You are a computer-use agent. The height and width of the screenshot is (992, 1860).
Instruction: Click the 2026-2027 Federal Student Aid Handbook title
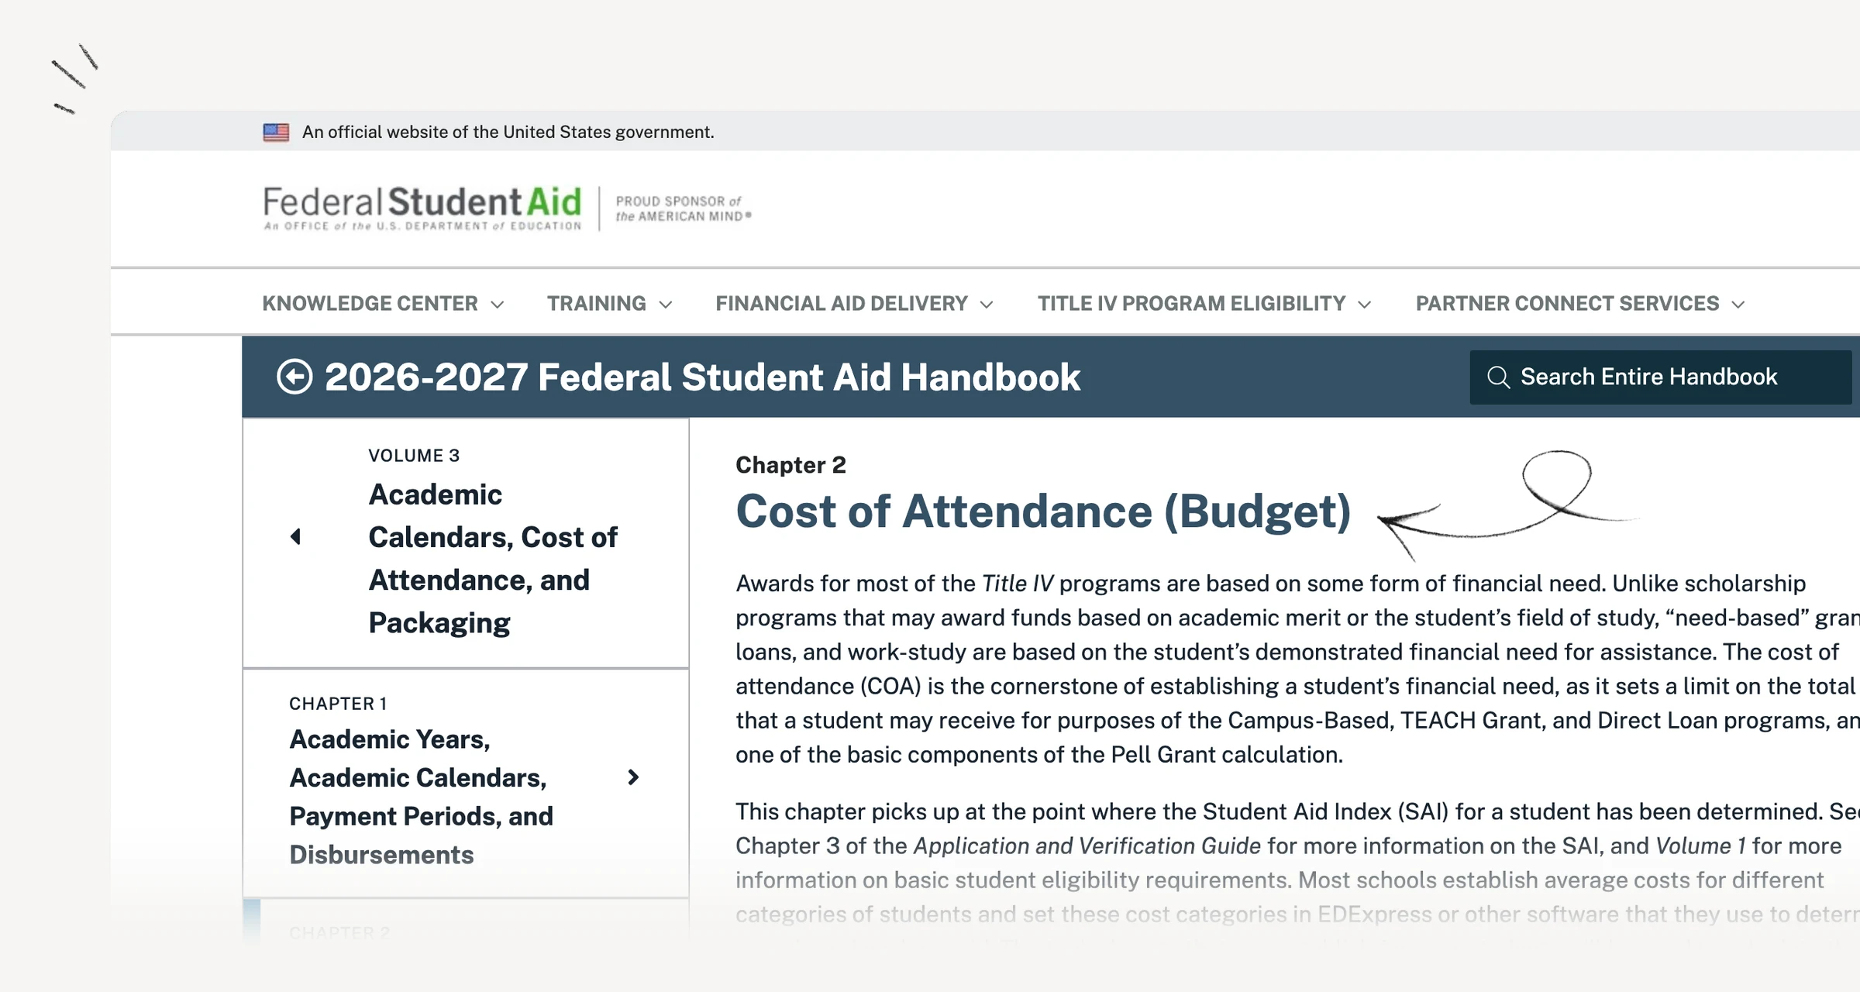click(702, 377)
